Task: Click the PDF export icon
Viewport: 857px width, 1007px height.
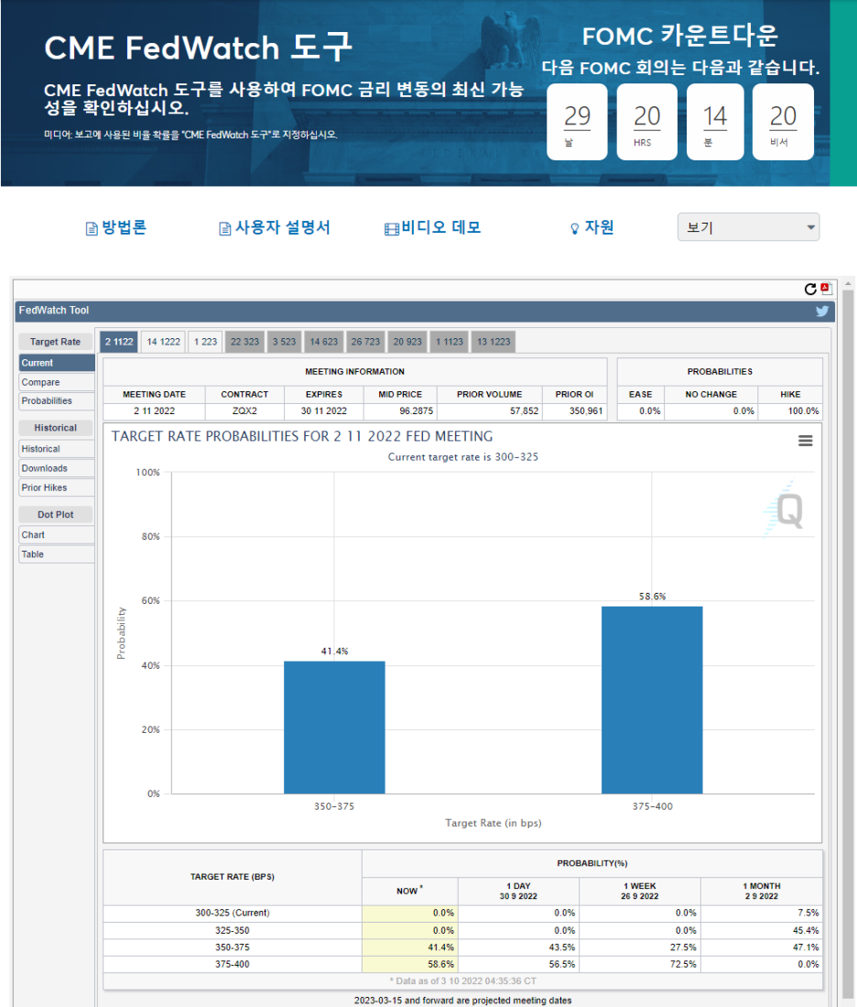Action: pos(826,289)
